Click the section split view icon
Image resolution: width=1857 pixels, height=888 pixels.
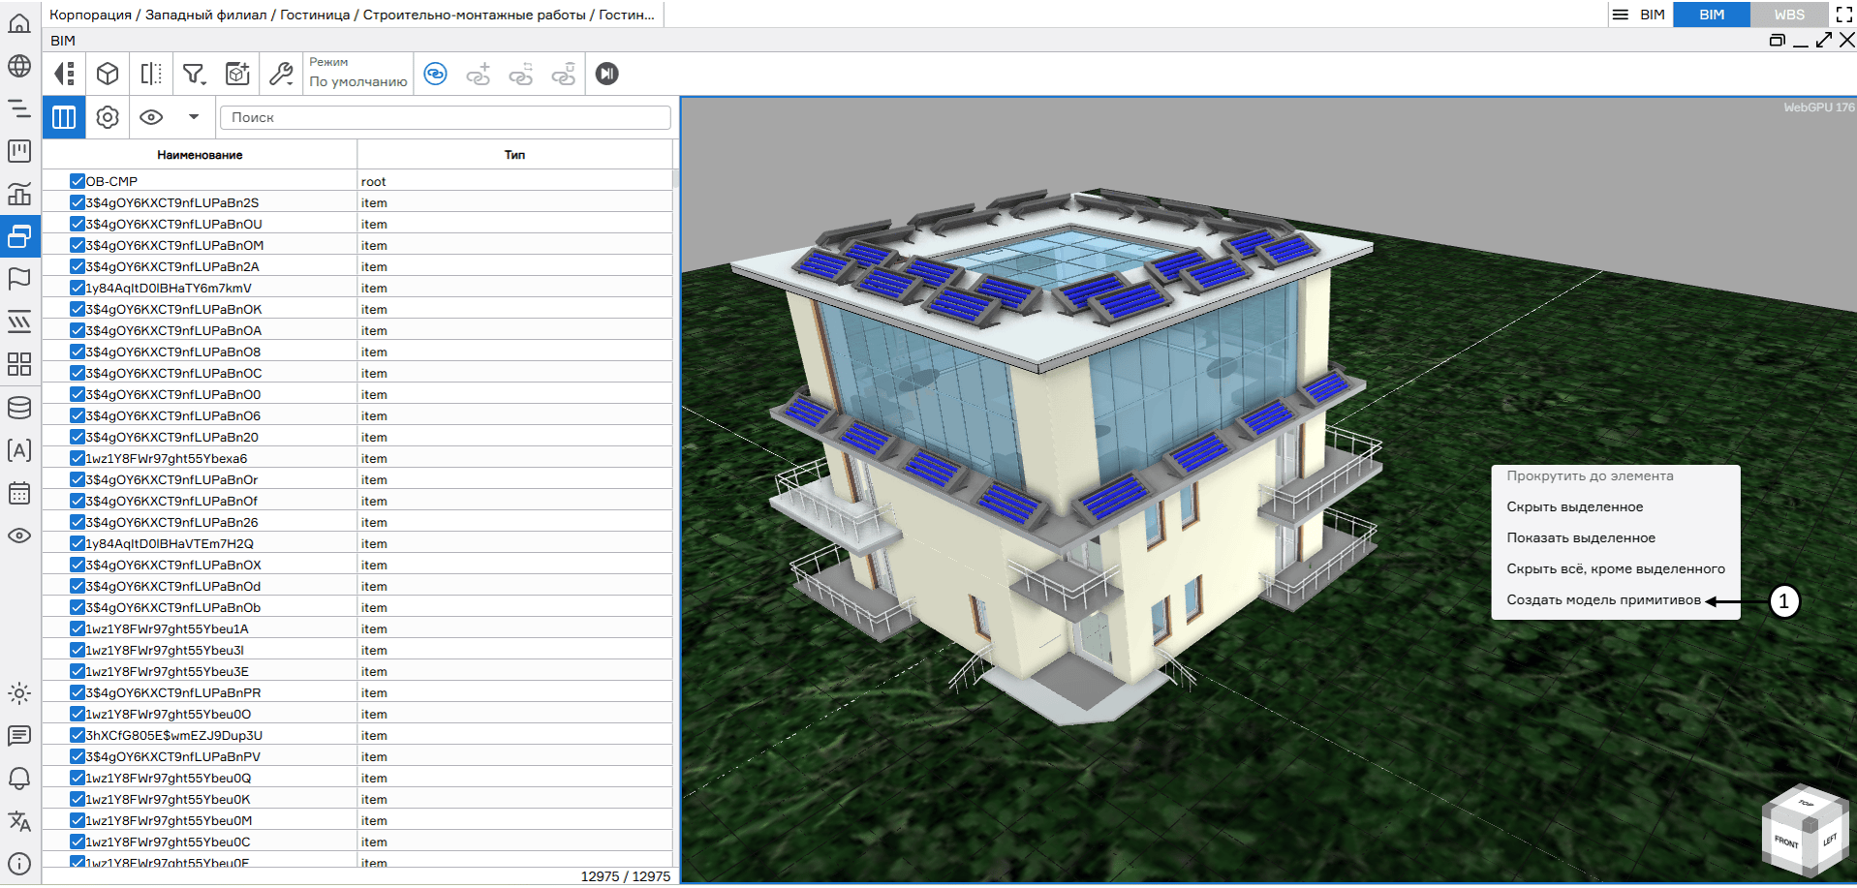[x=151, y=74]
